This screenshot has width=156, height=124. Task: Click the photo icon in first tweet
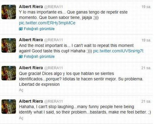click(x=21, y=29)
